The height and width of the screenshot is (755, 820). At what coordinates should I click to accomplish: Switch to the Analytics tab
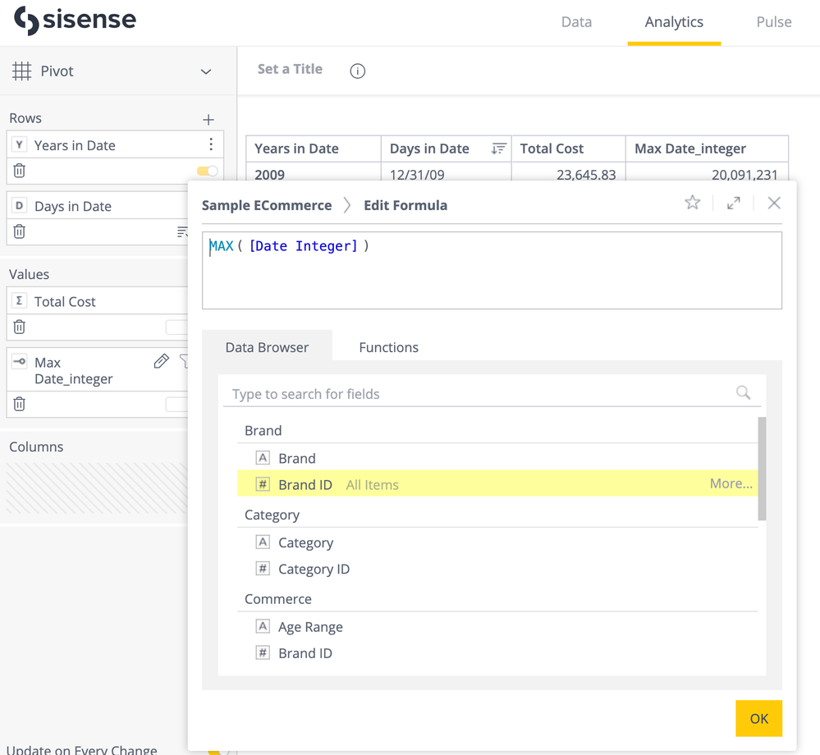[x=674, y=22]
